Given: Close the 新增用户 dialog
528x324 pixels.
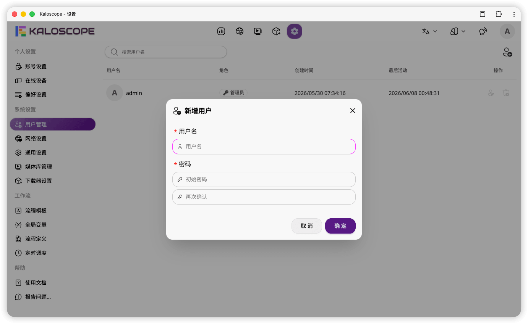Looking at the screenshot, I should tap(353, 111).
